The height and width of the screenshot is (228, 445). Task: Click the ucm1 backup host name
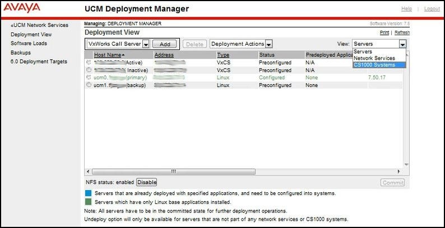coord(120,85)
